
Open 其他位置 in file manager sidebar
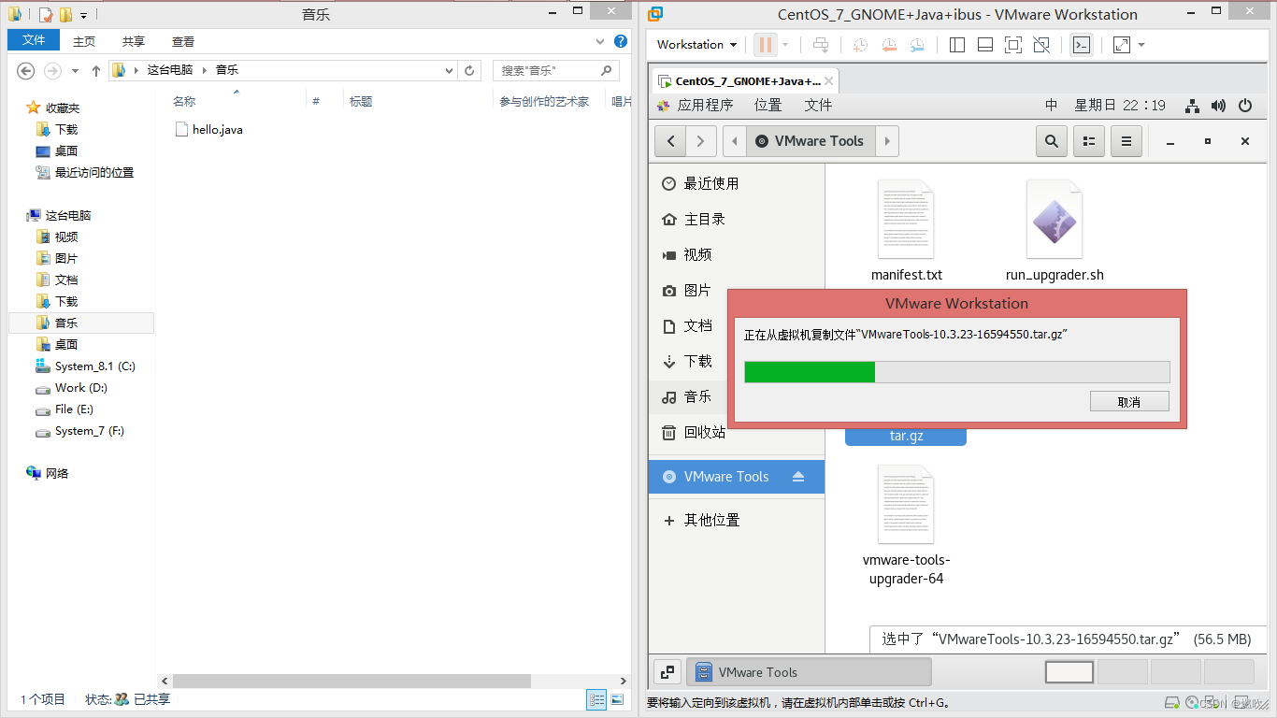pyautogui.click(x=737, y=520)
